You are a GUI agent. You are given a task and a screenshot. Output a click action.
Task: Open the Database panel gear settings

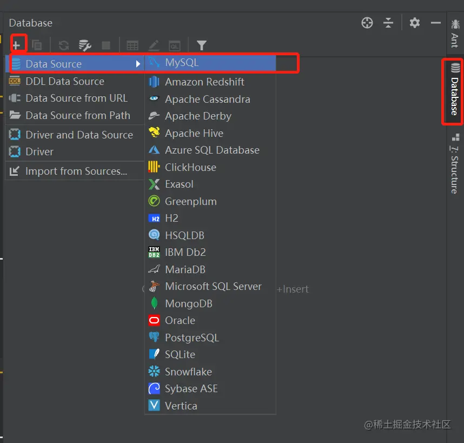click(415, 23)
